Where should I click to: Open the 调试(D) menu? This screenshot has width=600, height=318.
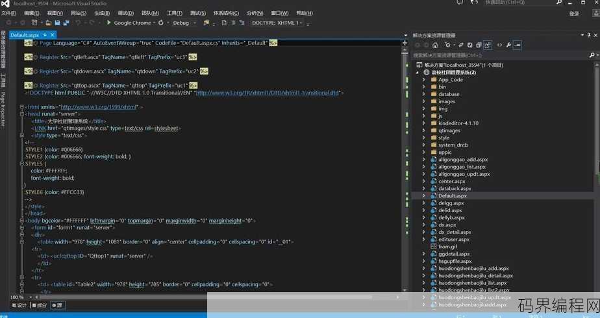[125, 13]
